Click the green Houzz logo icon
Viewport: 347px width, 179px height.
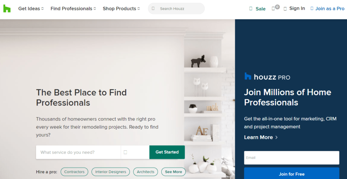(x=7, y=8)
